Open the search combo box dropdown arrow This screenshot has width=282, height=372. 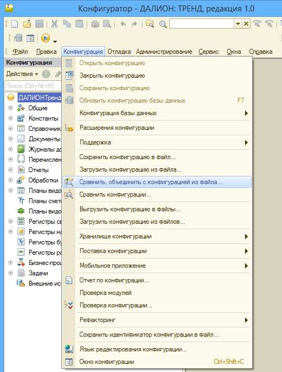click(x=238, y=24)
